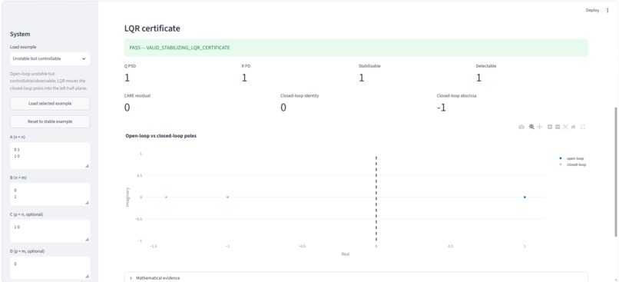Toggle the open-loop legend entry
The width and height of the screenshot is (619, 282).
(571, 158)
